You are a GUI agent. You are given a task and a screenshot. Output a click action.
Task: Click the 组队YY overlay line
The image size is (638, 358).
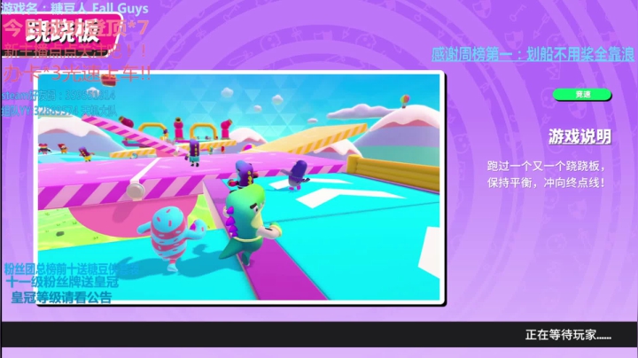(x=59, y=110)
